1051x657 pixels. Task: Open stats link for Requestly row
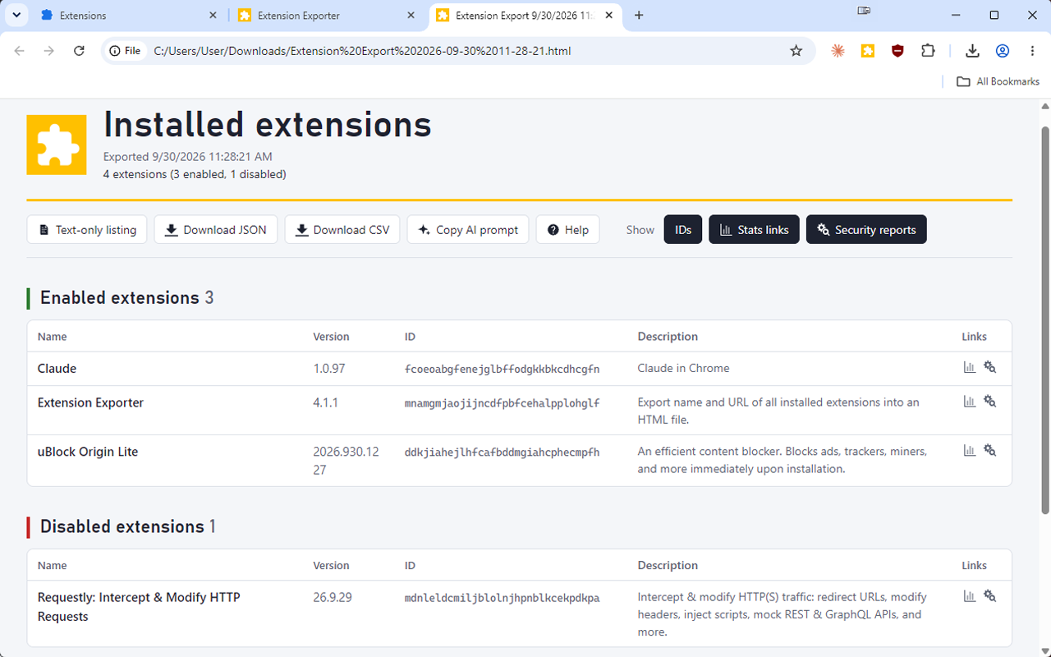pyautogui.click(x=970, y=595)
